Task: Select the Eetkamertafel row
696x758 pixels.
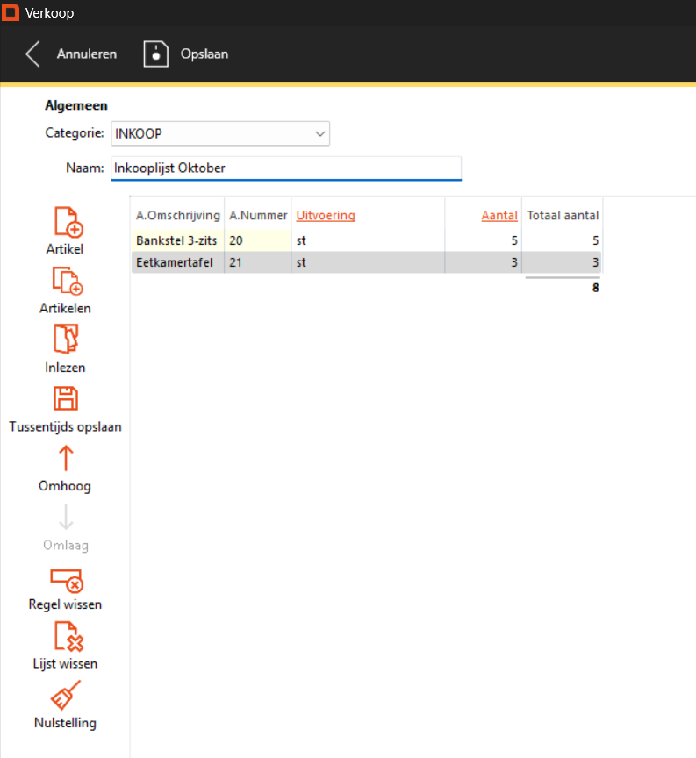Action: [x=177, y=261]
